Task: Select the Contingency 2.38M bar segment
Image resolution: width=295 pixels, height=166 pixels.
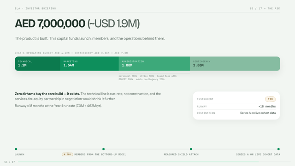Action: 235,64
